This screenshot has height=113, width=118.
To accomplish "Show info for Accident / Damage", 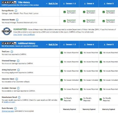I will coord(18,88).
